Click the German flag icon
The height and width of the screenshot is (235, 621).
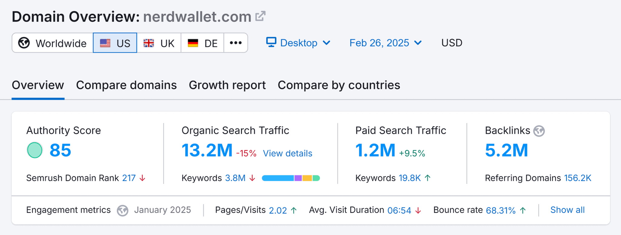point(193,43)
